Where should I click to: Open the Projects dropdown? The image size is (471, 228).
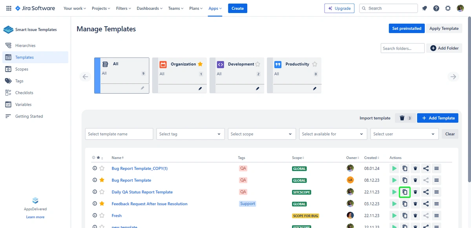point(101,8)
